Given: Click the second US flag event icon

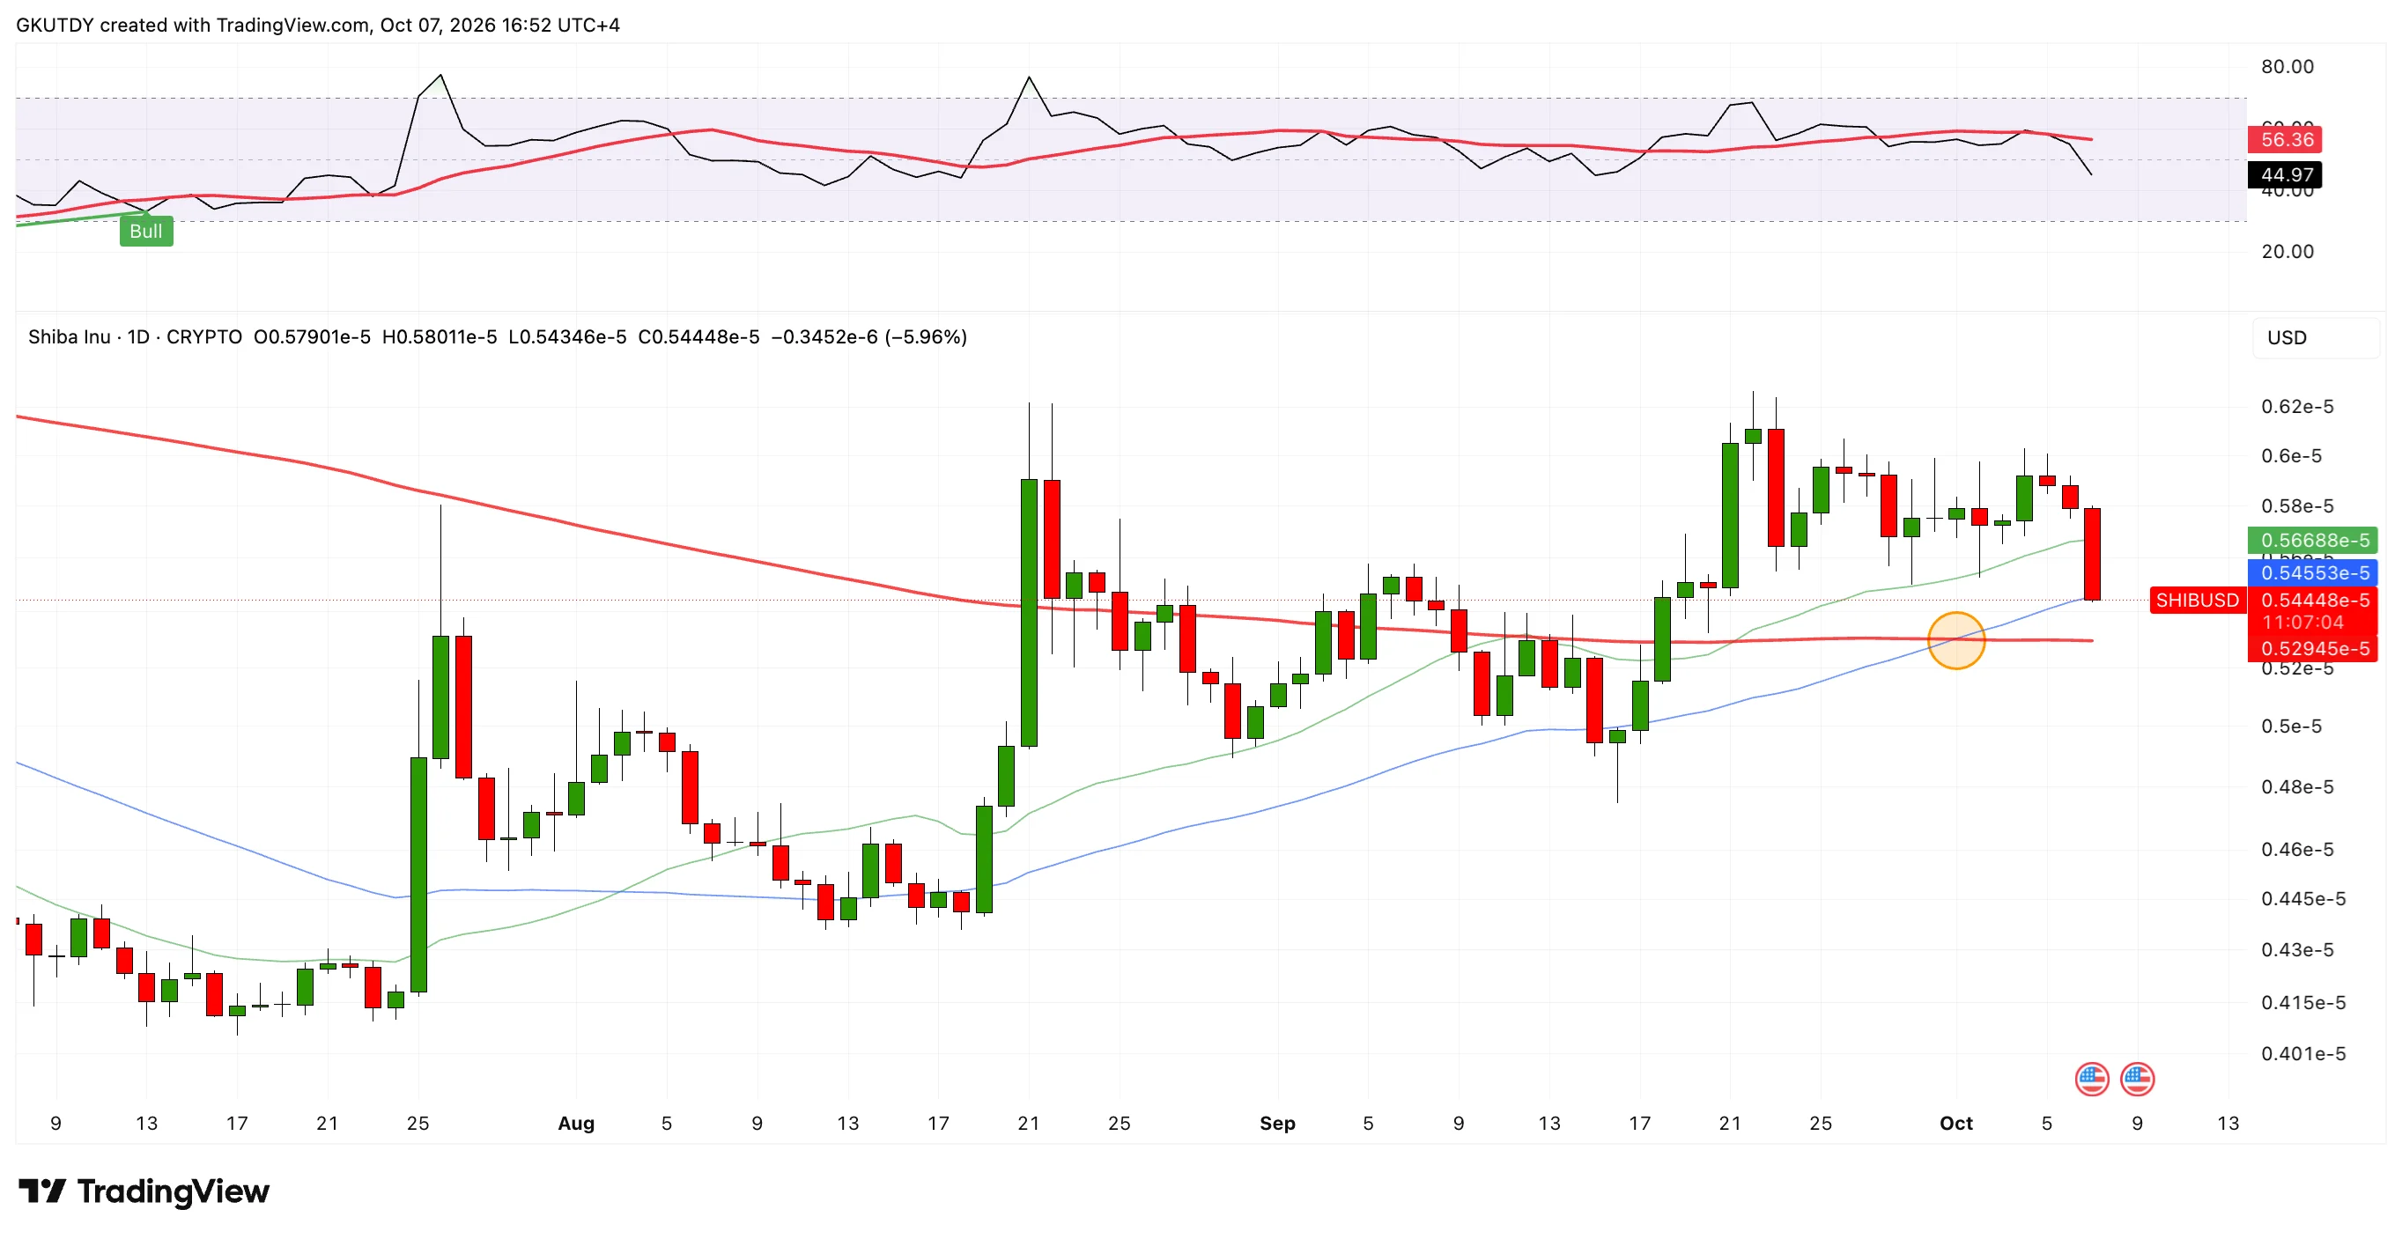Looking at the screenshot, I should (2137, 1079).
